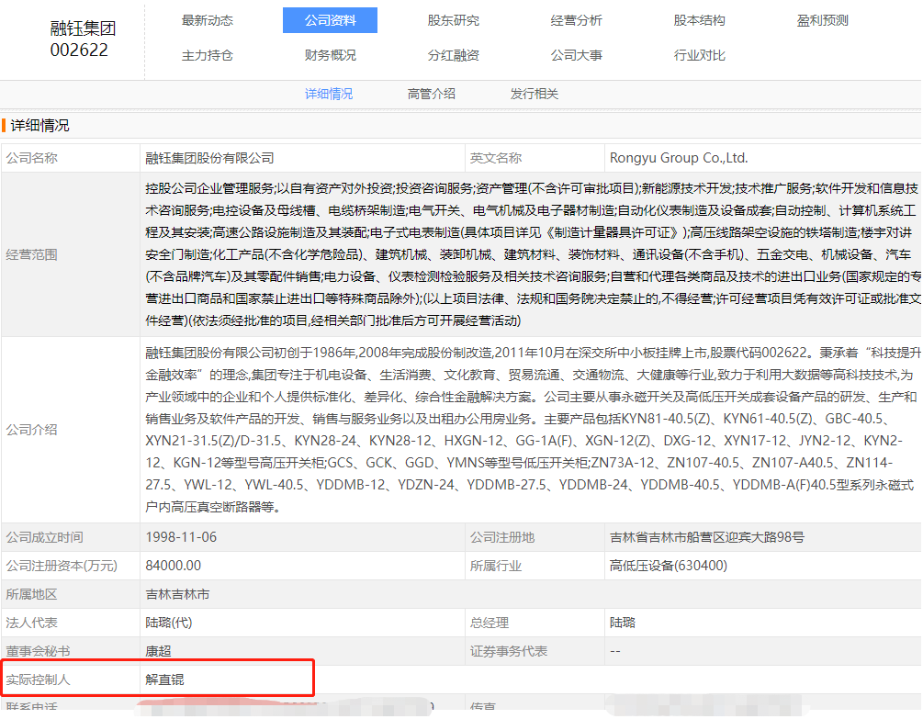This screenshot has height=719, width=923.
Task: Select the 分红融资 tab
Action: coord(454,55)
